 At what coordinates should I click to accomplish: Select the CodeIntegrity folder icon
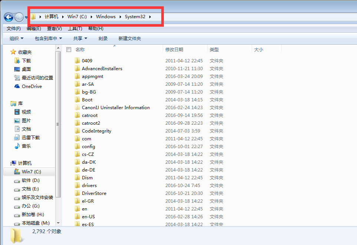click(x=77, y=131)
